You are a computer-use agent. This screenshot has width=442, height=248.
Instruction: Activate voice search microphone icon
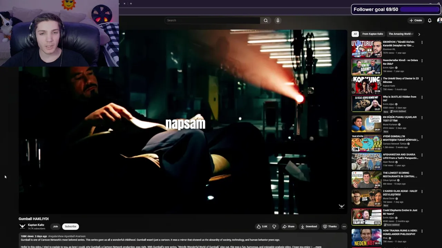278,20
